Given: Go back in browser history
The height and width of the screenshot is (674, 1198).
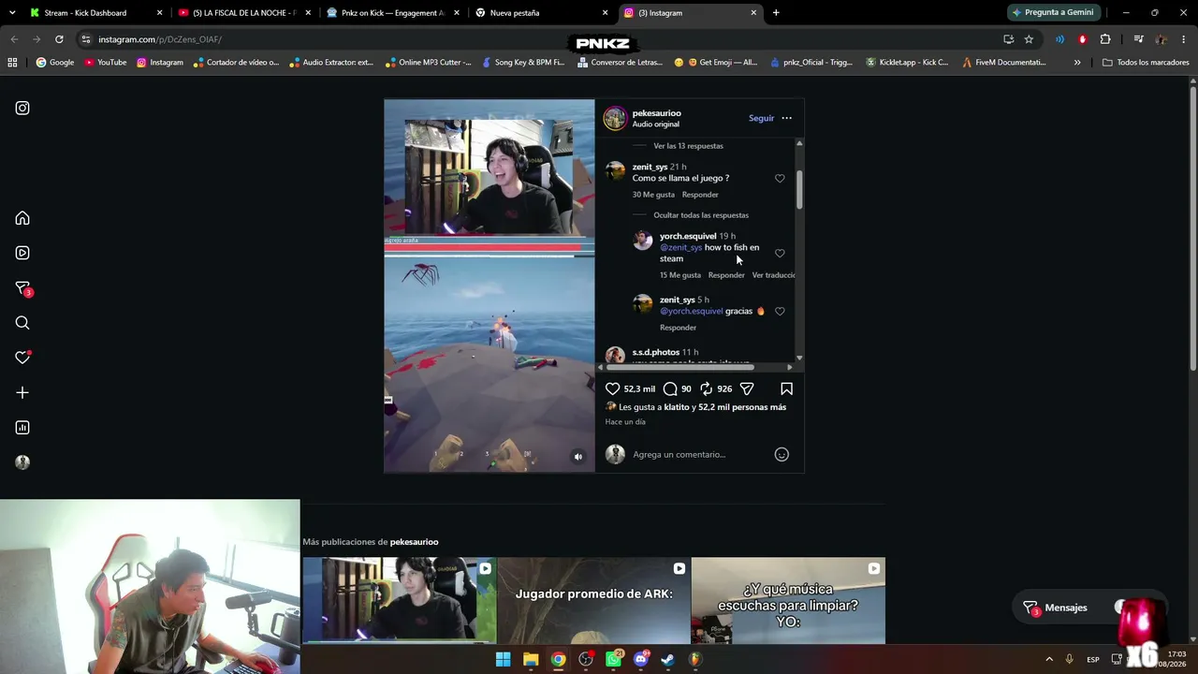Looking at the screenshot, I should point(14,39).
